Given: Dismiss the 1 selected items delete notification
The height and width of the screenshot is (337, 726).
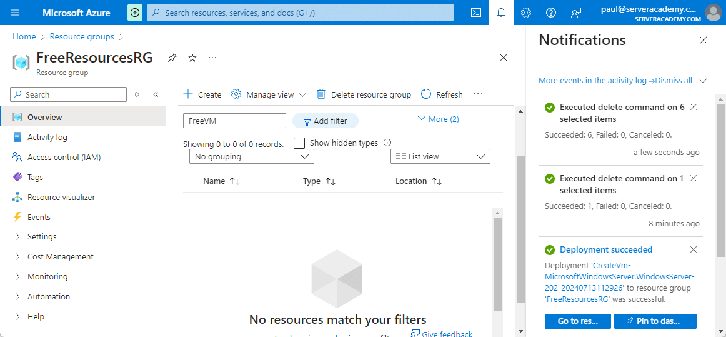Looking at the screenshot, I should (x=693, y=178).
